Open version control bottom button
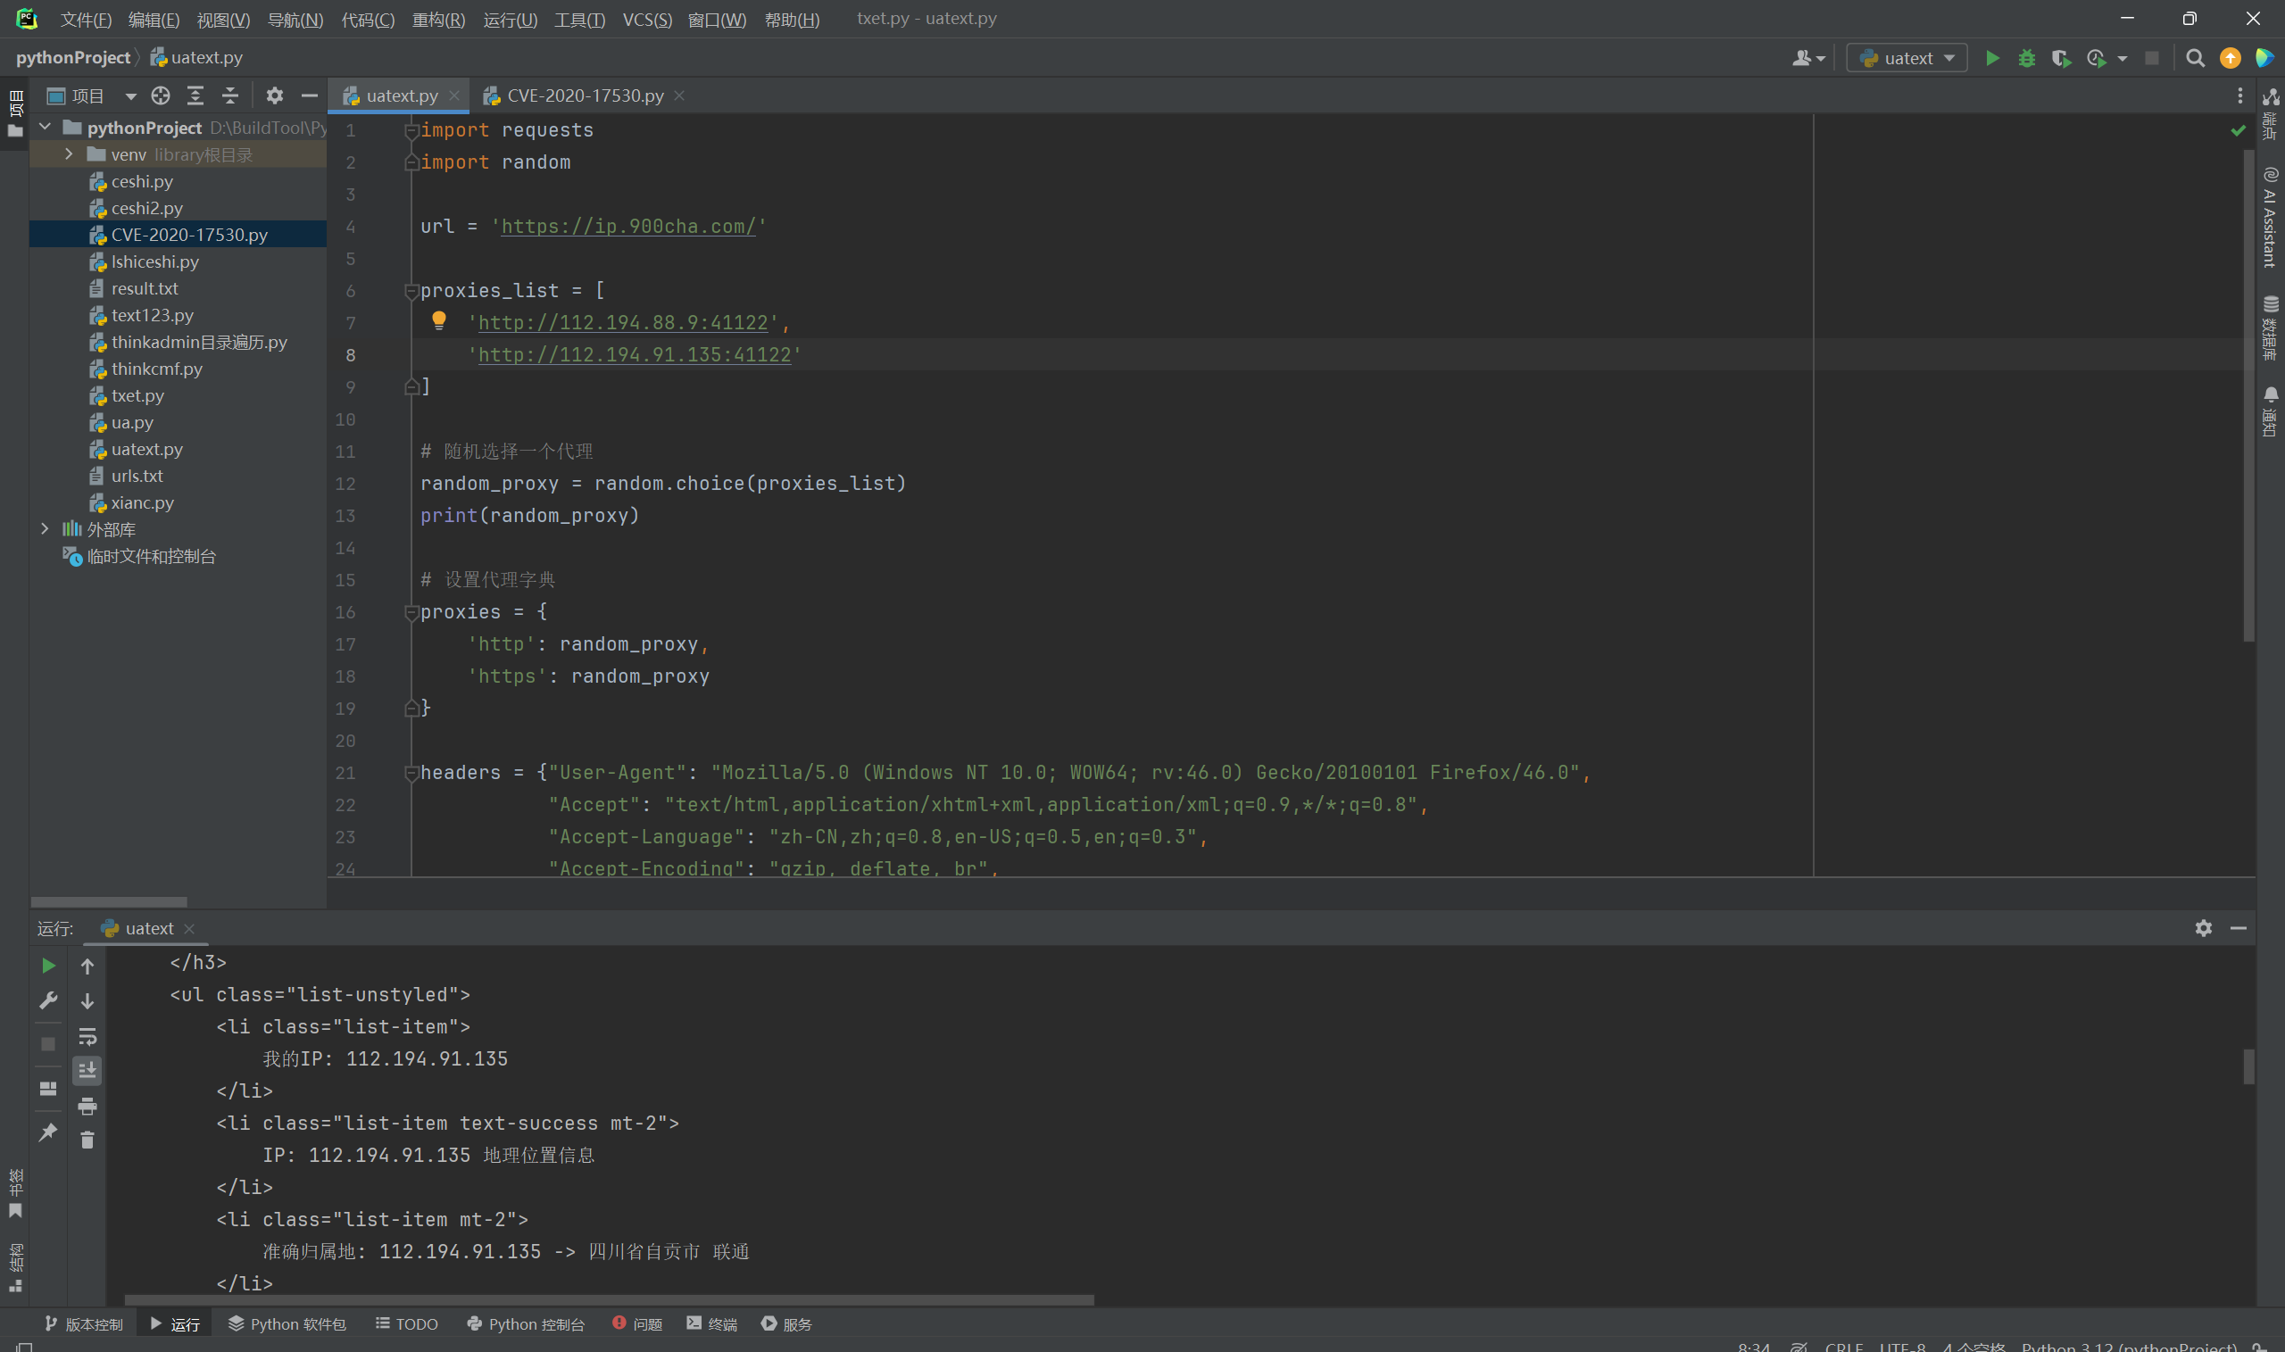Viewport: 2285px width, 1352px height. pos(84,1323)
